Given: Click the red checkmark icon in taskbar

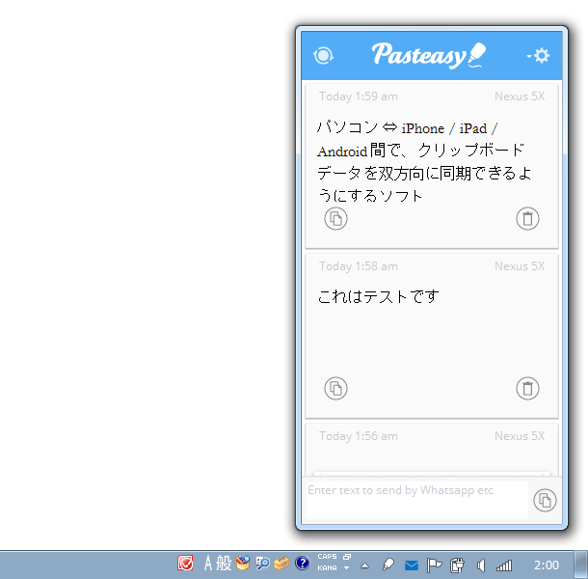Looking at the screenshot, I should (185, 564).
